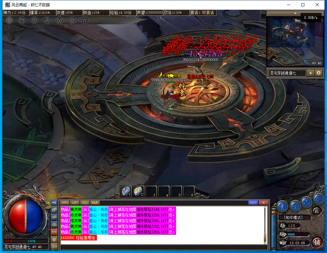Viewport: 327px width, 253px height.
Task: Toggle game sound speaker icon
Action: 319,199
